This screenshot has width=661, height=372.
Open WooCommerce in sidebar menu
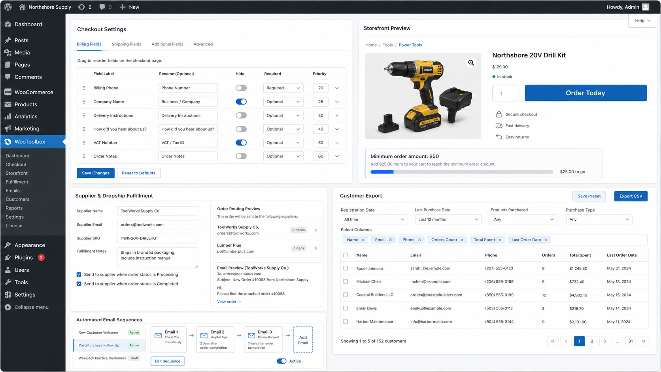coord(33,92)
